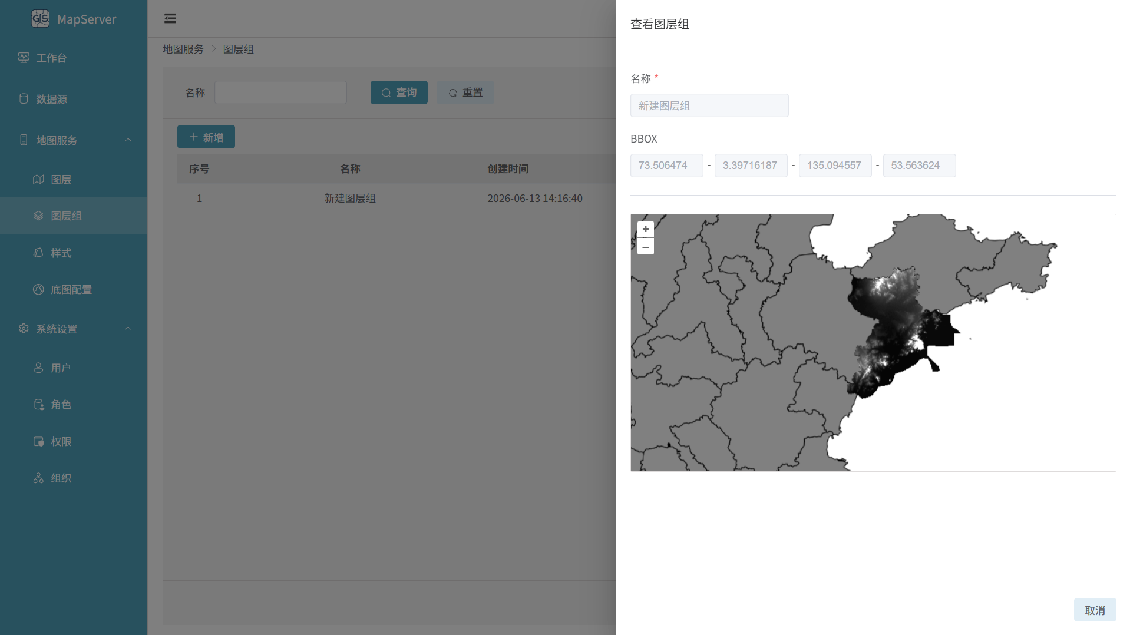1130x635 pixels.
Task: Click BBOX field 53.563624
Action: click(x=920, y=166)
